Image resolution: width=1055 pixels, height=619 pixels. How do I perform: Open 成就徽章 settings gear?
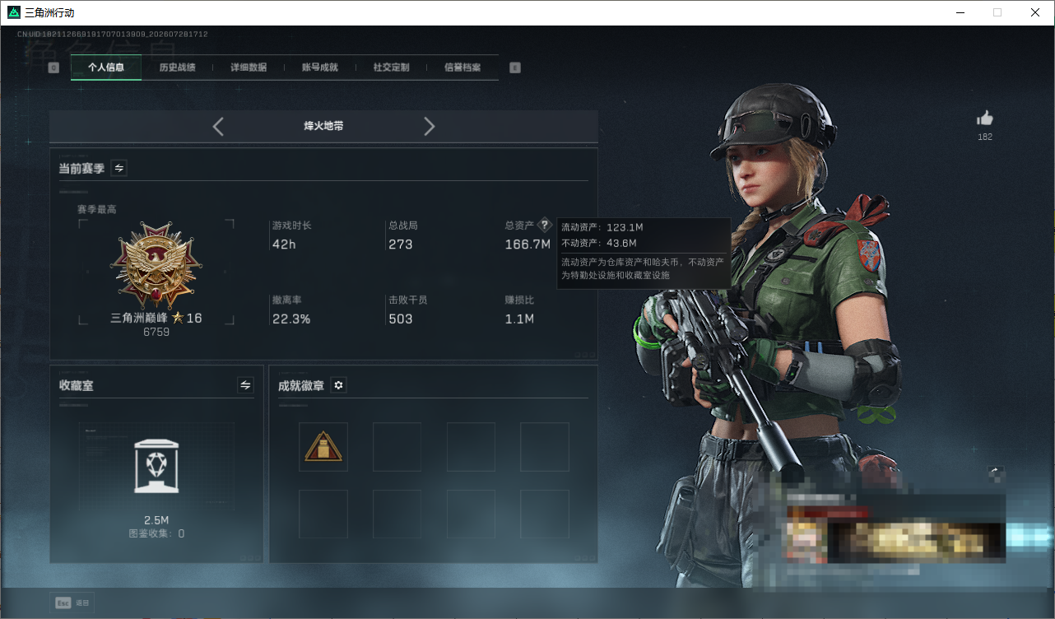338,384
